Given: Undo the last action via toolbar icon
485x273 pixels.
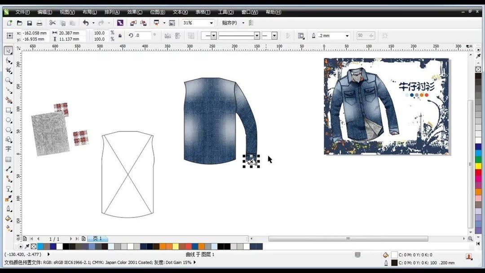Looking at the screenshot, I should [x=87, y=22].
